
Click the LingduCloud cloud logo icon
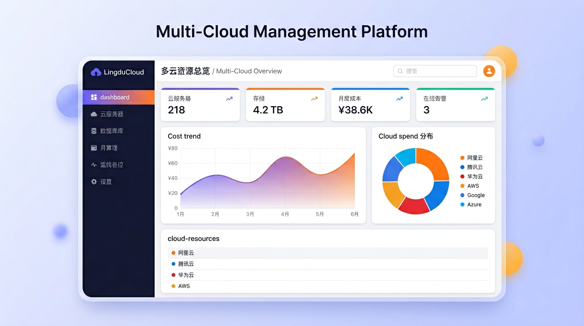pos(96,72)
